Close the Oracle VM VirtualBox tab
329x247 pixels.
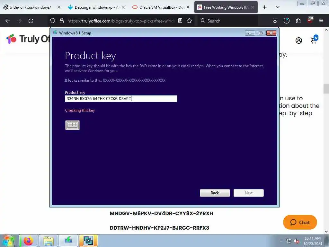click(x=188, y=7)
